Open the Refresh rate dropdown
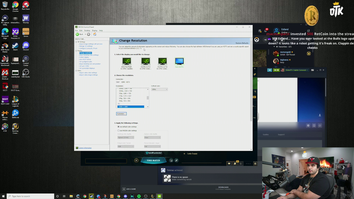The image size is (354, 199). [x=159, y=90]
